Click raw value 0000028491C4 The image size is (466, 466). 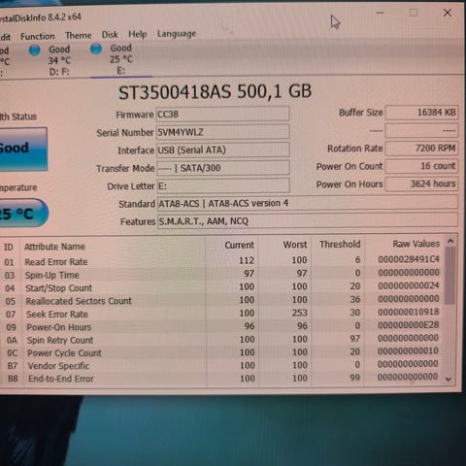pos(409,259)
